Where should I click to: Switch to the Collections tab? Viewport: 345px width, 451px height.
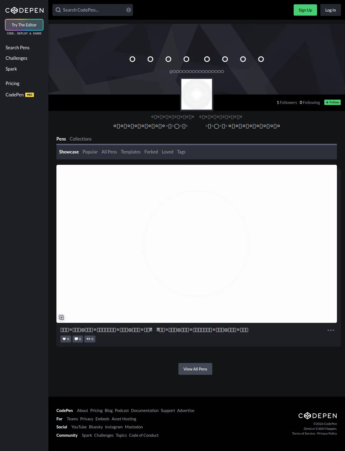[81, 139]
